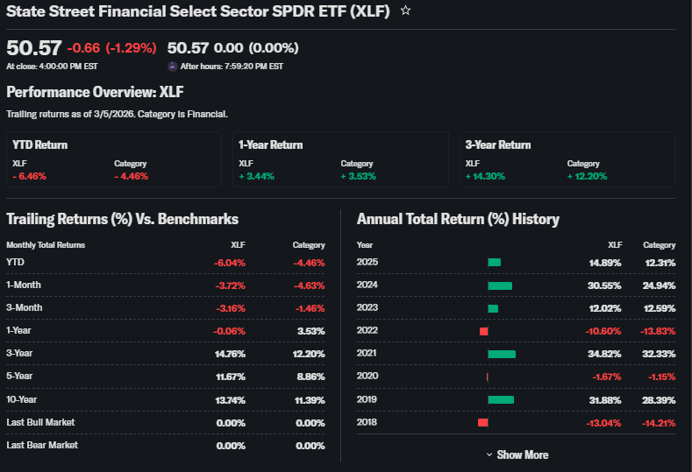
Task: Open the 3-Year Return card
Action: pos(567,159)
